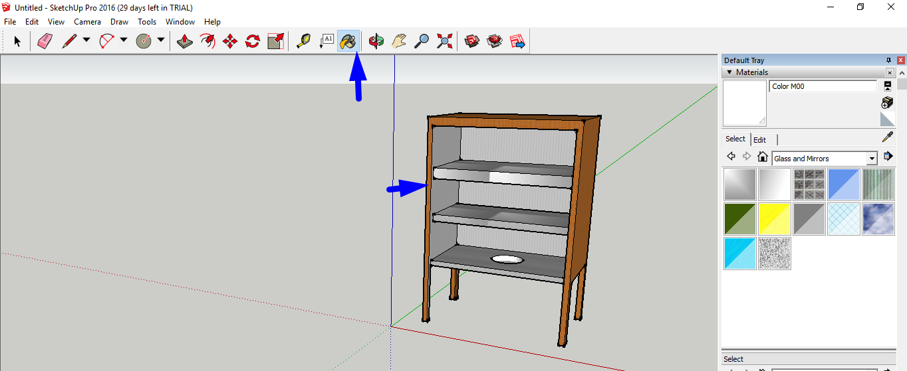907x371 pixels.
Task: Pick the Sample Paint eyedropper
Action: point(887,137)
